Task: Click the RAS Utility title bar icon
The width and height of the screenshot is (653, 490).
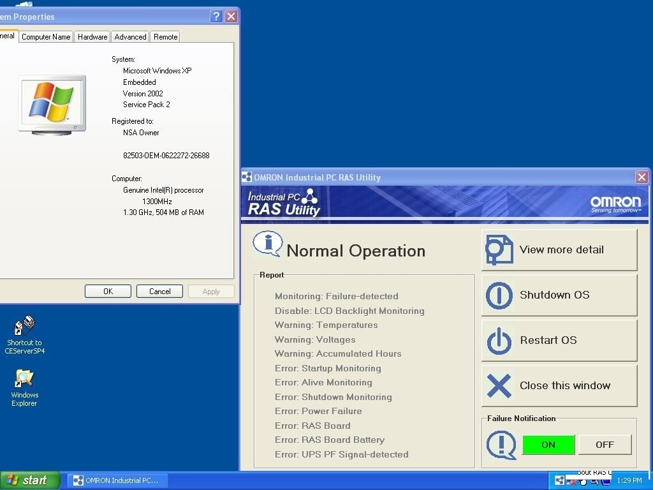Action: click(x=247, y=177)
